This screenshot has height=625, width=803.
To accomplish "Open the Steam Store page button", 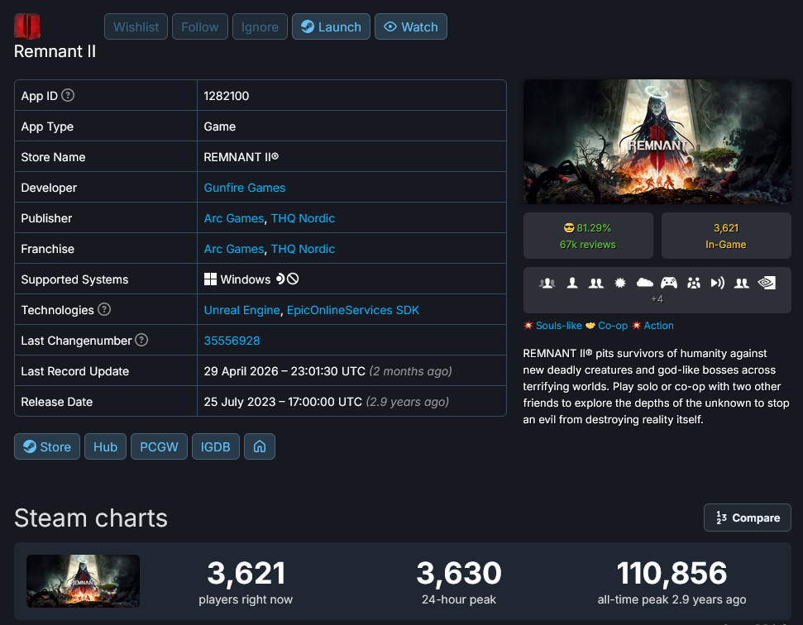I will click(47, 446).
